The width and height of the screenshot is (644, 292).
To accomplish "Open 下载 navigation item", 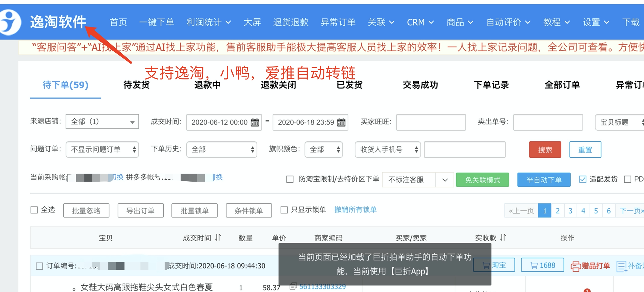I will pos(631,22).
